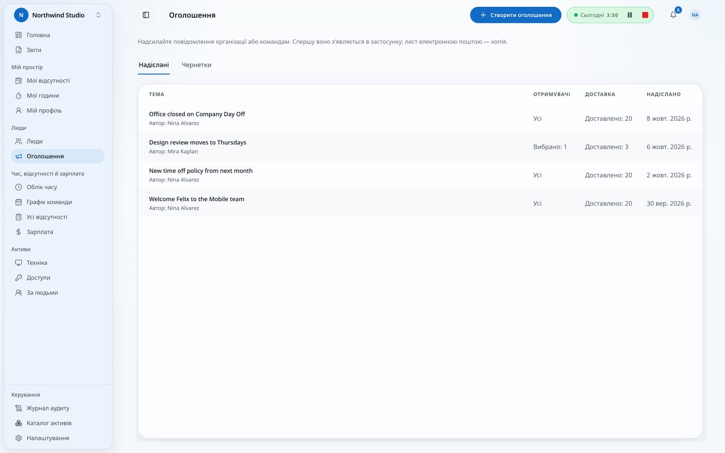
Task: Click the Тема column header
Action: (x=157, y=94)
